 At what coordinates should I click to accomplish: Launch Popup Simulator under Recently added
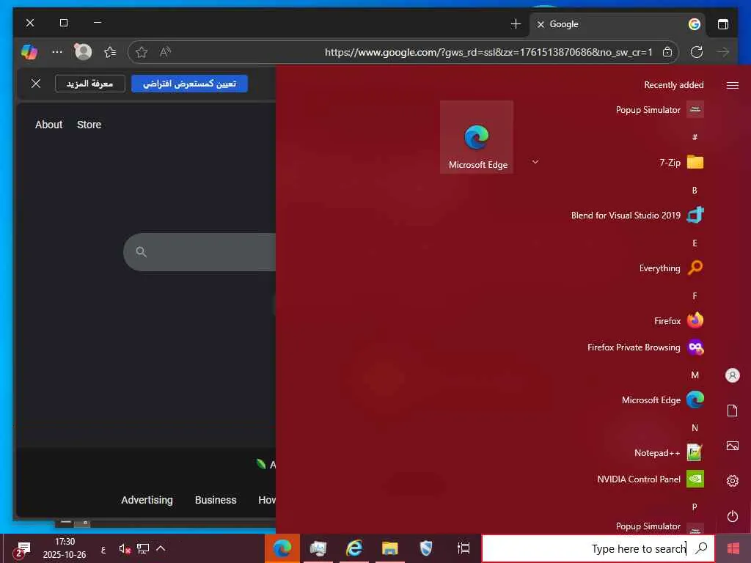pyautogui.click(x=659, y=110)
